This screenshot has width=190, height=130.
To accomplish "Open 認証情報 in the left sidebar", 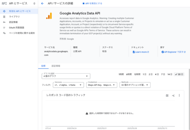I will coord(19,22).
